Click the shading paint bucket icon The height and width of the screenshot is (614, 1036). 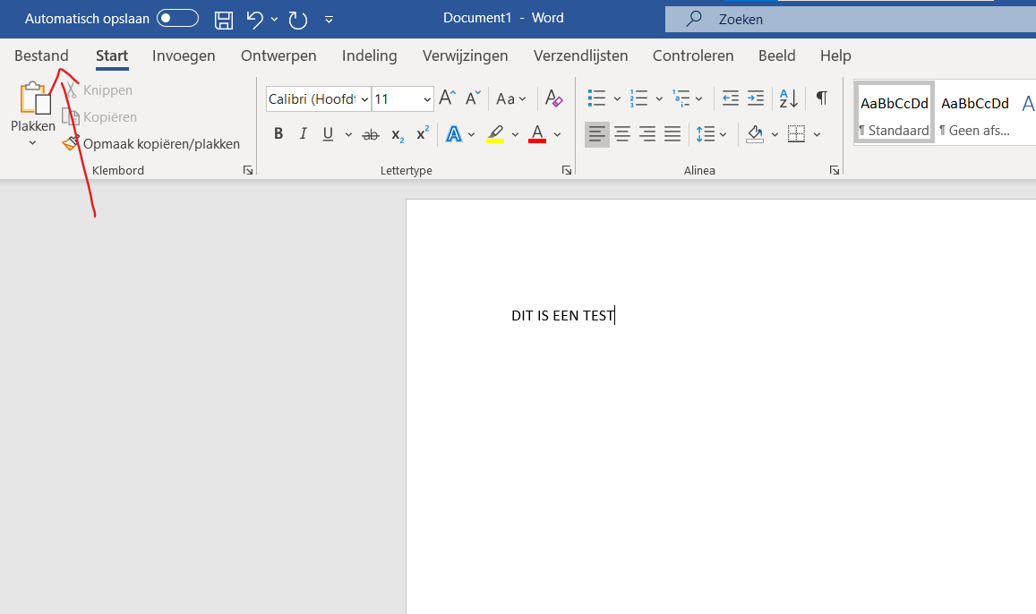755,134
